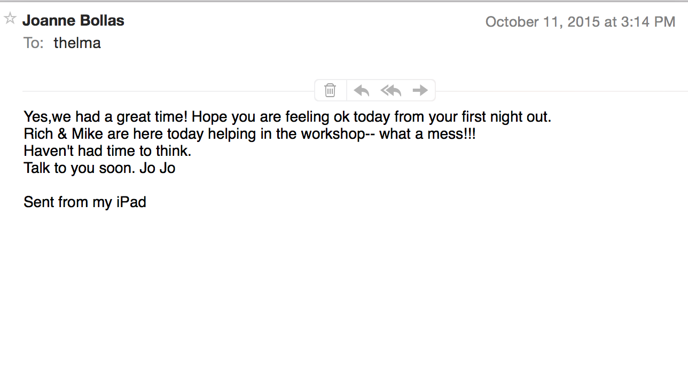Open sender contact by clicking Joanne Bollas
Viewport: 688px width, 379px height.
73,20
